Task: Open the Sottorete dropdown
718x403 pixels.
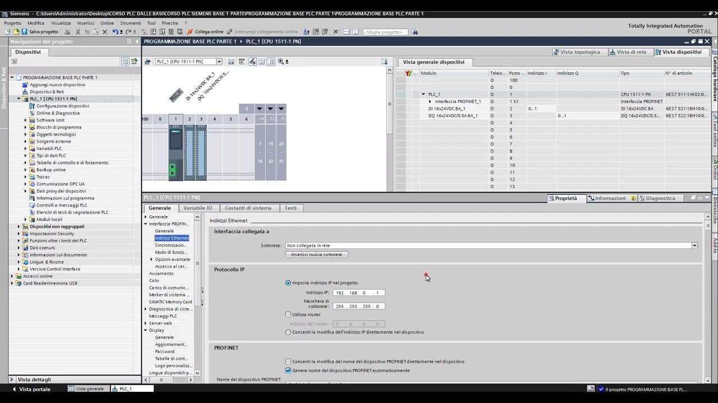Action: 694,246
